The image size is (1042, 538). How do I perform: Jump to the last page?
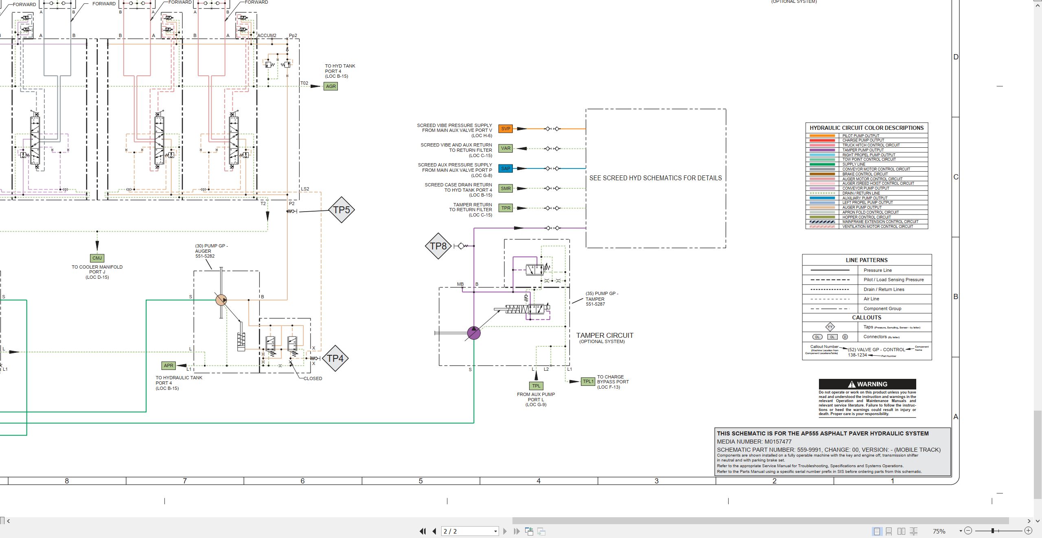pyautogui.click(x=517, y=531)
